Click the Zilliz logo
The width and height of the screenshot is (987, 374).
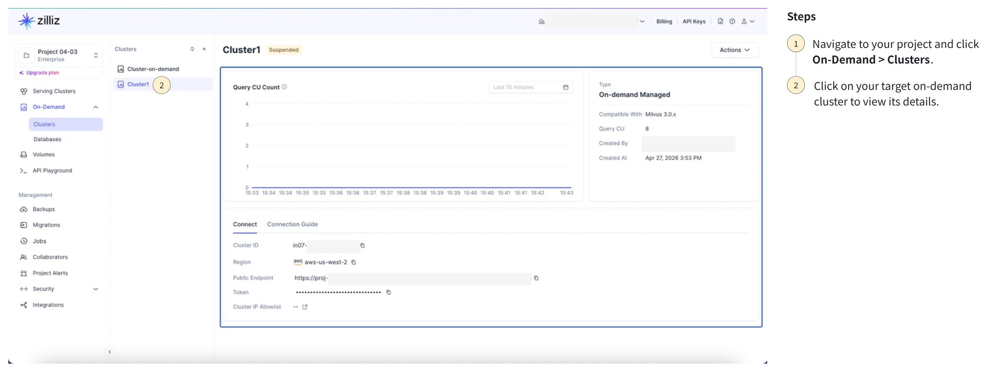[x=39, y=20]
